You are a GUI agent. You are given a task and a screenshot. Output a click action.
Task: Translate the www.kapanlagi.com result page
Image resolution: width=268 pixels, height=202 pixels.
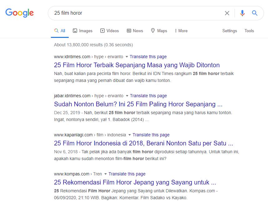(151, 135)
